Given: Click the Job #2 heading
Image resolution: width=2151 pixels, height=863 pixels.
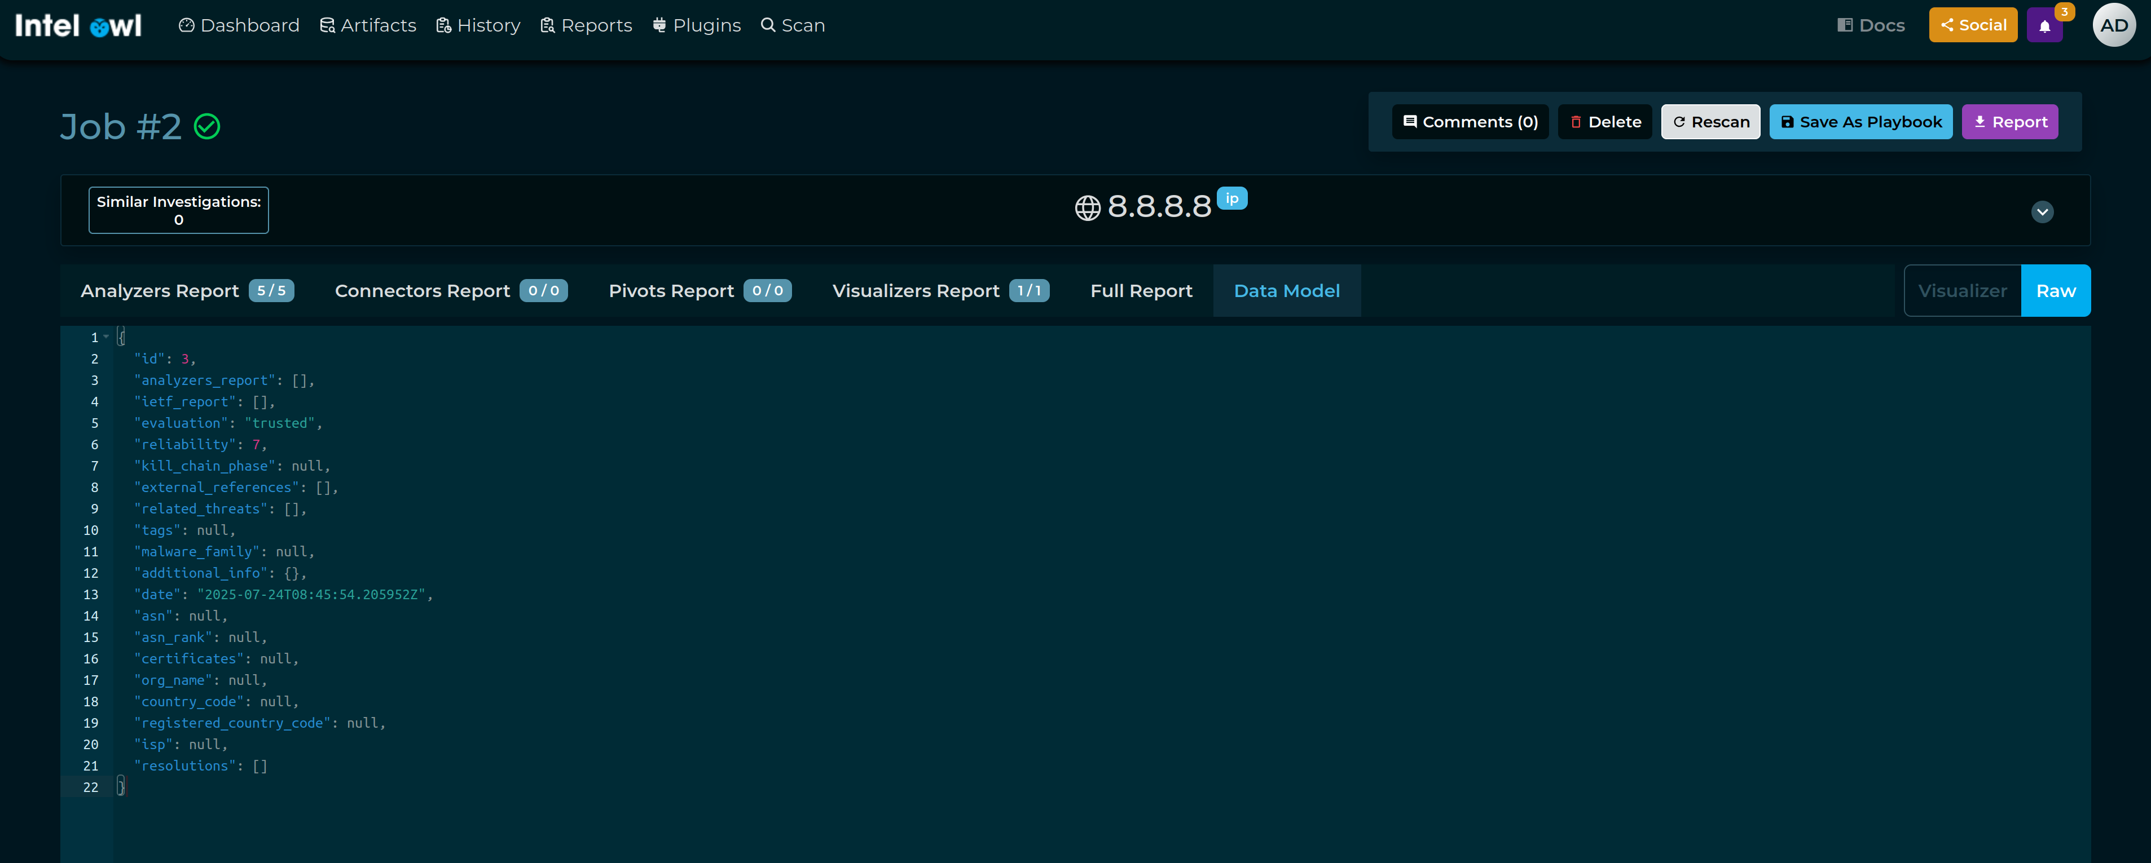Looking at the screenshot, I should (x=121, y=127).
